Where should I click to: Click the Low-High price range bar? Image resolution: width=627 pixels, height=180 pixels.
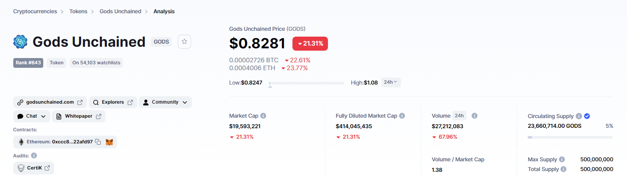click(x=306, y=83)
